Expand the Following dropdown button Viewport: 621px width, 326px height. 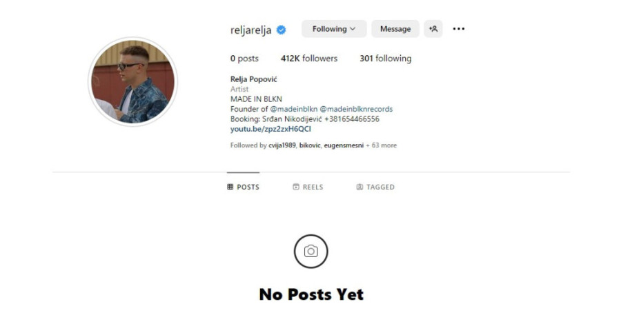(x=334, y=29)
